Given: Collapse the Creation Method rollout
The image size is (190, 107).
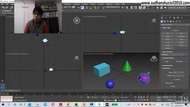Looking at the screenshot, I should tap(168, 58).
